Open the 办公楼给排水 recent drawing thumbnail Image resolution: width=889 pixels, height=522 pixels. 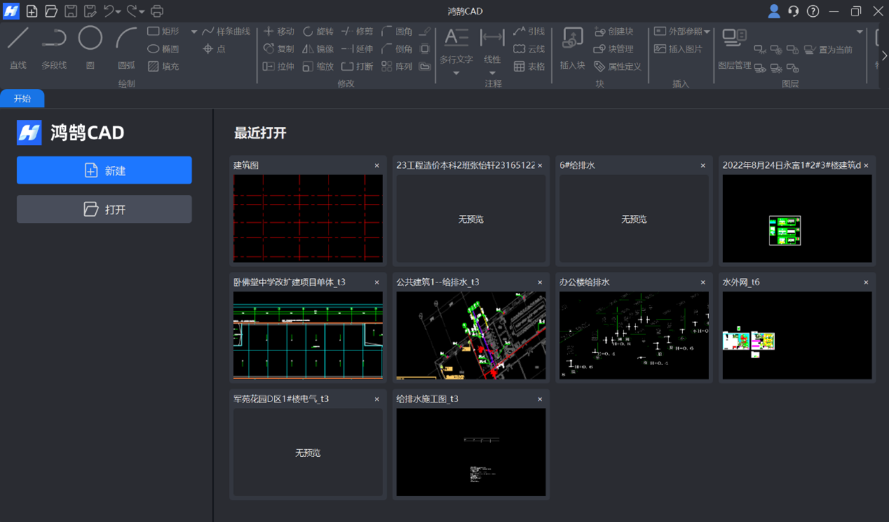(x=633, y=336)
